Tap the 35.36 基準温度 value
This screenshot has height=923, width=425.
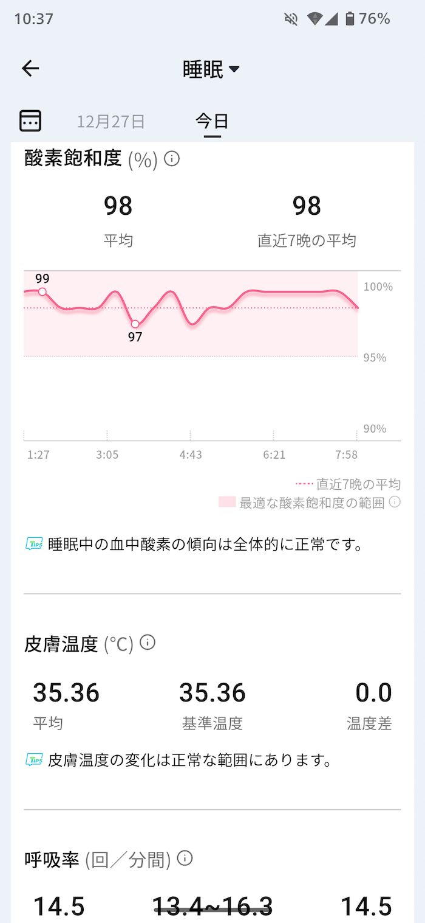(212, 693)
